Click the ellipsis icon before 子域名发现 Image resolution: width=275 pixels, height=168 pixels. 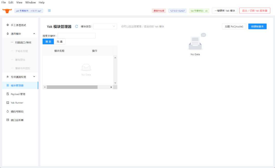(12, 51)
